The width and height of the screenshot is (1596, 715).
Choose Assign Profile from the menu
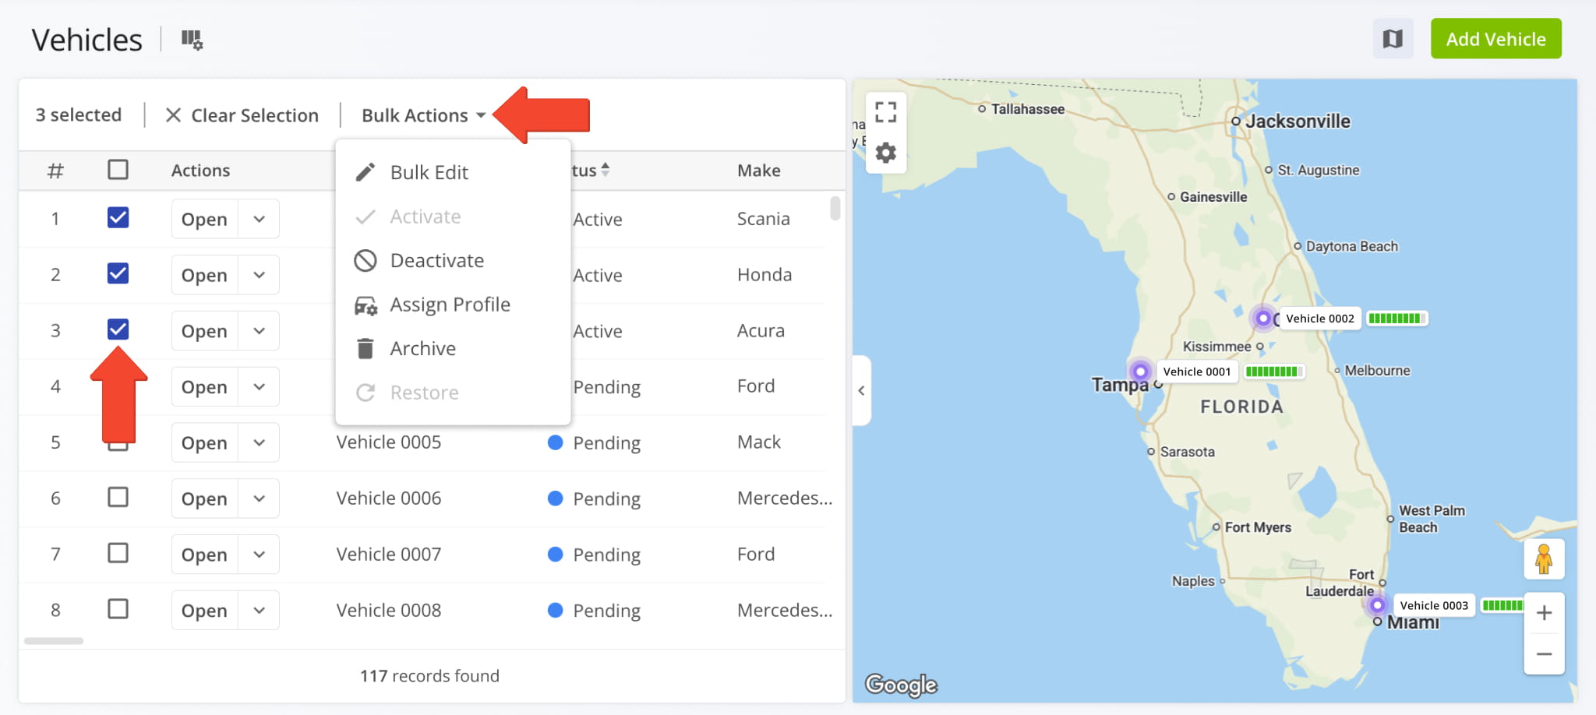[453, 305]
